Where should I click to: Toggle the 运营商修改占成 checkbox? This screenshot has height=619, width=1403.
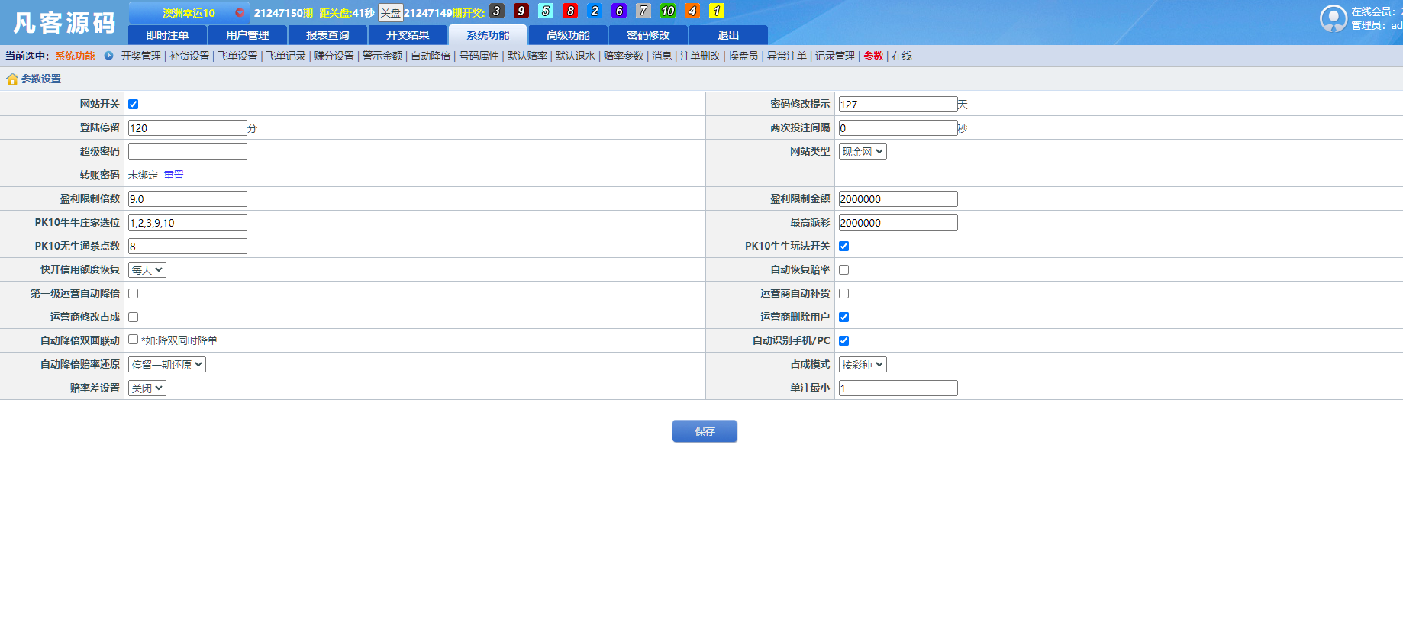(134, 318)
